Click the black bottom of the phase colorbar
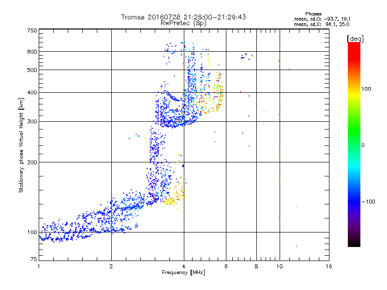 (x=354, y=243)
